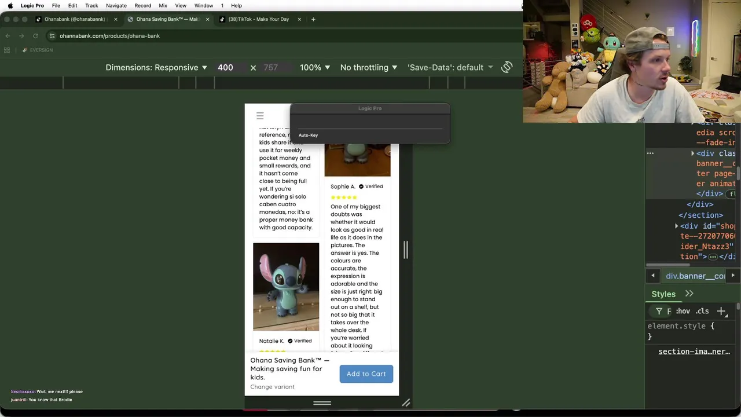Open the 100% zoom dropdown
741x417 pixels.
coord(315,68)
